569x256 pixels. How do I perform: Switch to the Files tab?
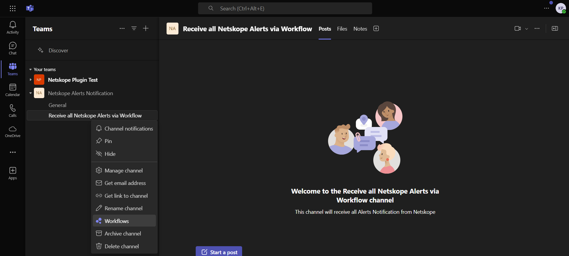342,29
